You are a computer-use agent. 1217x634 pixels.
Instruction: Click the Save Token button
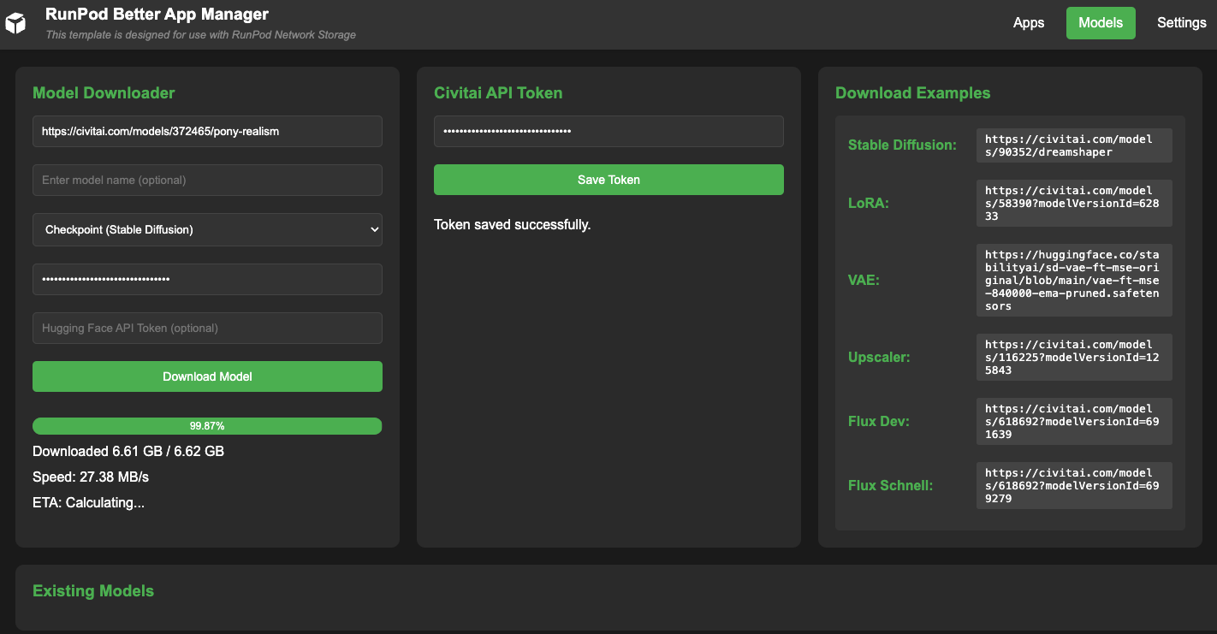point(608,180)
